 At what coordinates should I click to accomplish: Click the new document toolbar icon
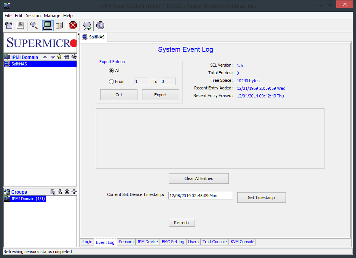[9, 25]
